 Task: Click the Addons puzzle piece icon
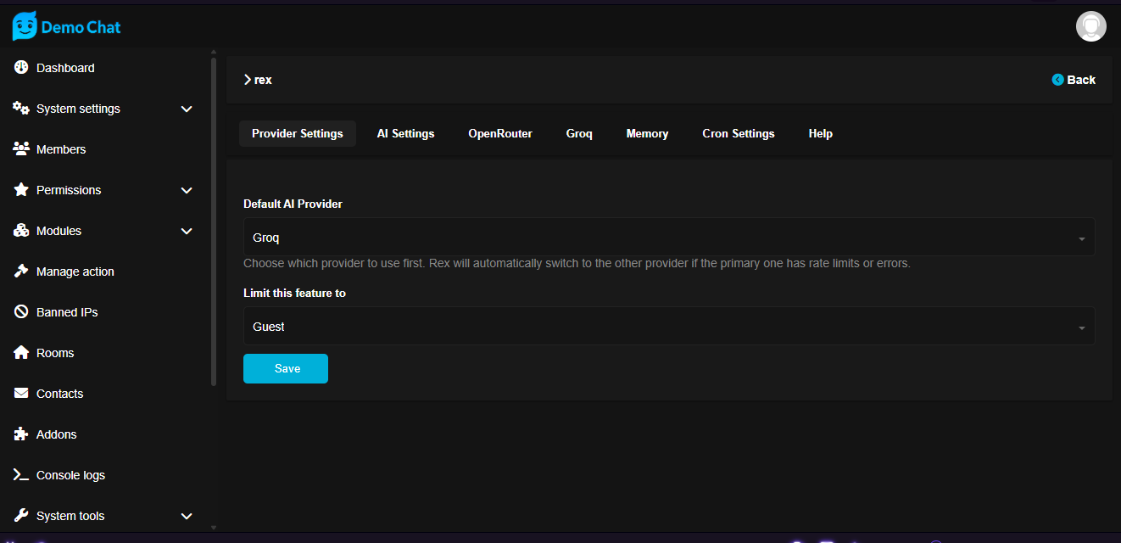click(x=21, y=434)
